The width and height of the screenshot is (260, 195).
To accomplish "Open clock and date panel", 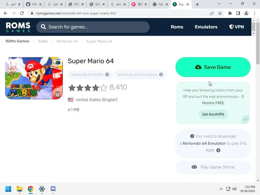I will 248,189.
